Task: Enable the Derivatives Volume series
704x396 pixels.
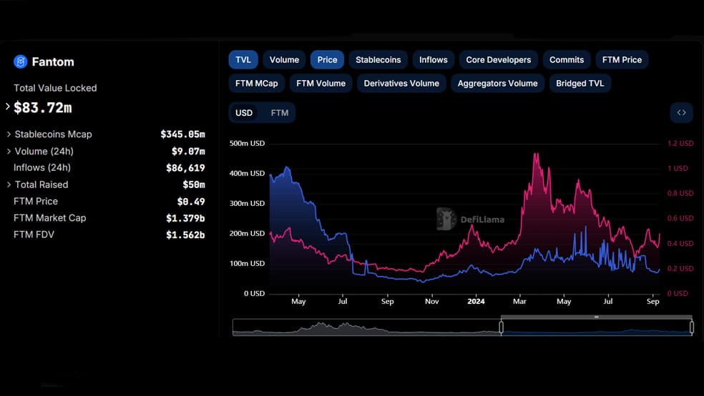Action: click(401, 84)
